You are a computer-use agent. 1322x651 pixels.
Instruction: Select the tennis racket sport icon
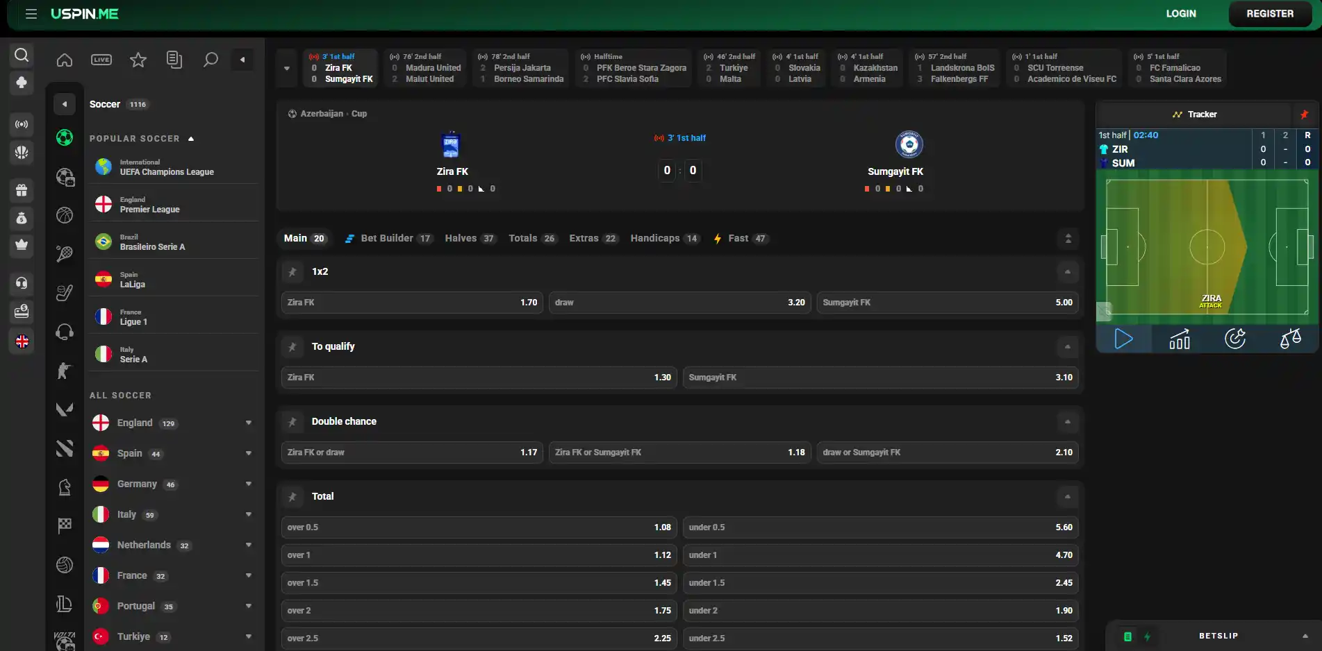point(65,254)
